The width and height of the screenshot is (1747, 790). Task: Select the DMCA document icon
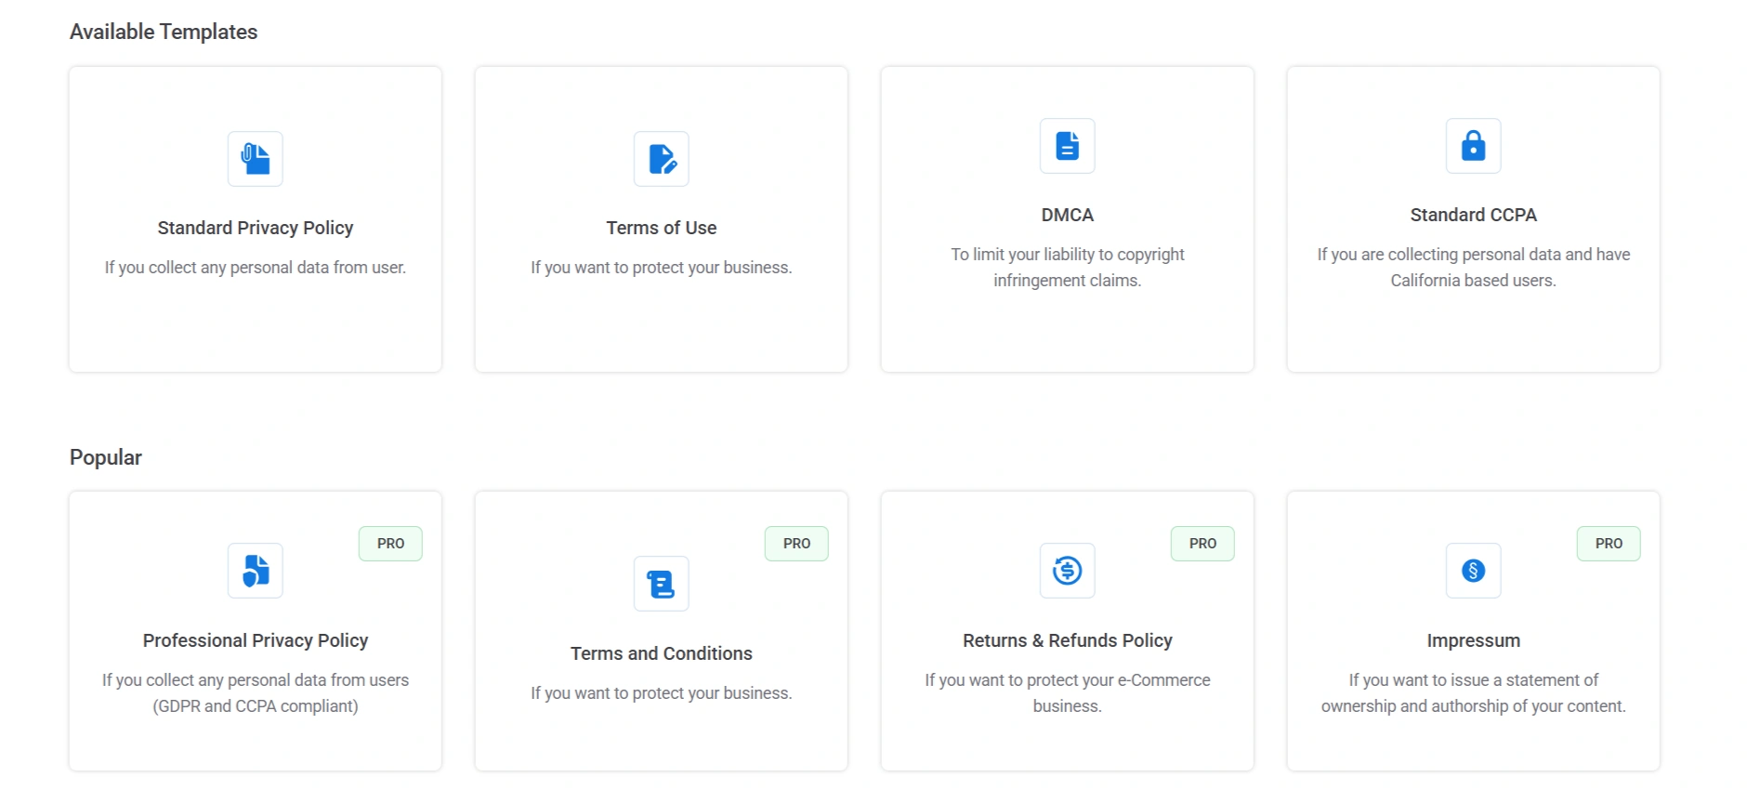1067,146
